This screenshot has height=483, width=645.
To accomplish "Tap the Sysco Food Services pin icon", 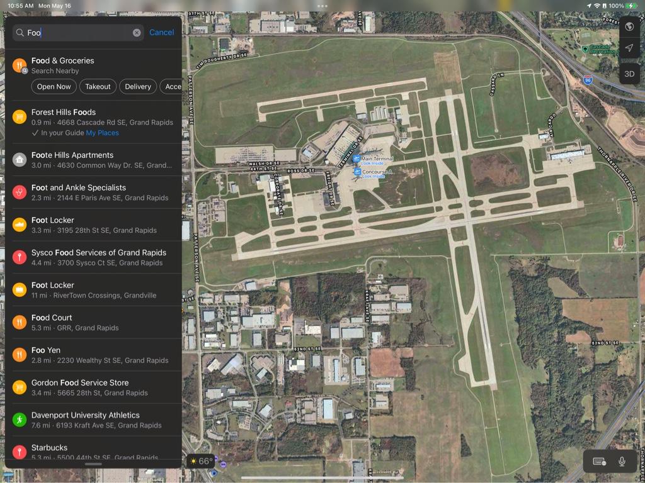I will click(20, 257).
